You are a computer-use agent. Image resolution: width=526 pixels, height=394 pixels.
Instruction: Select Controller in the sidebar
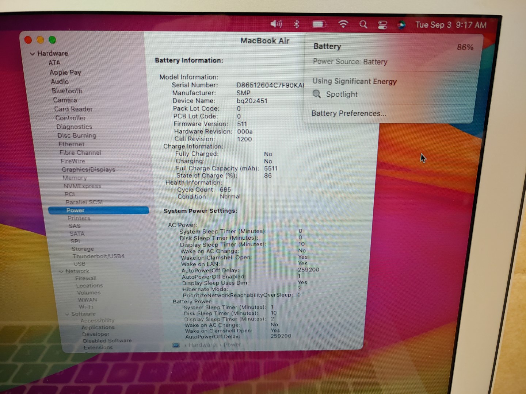click(70, 118)
